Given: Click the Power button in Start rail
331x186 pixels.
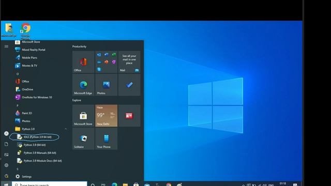Looking at the screenshot, I should (x=6, y=176).
